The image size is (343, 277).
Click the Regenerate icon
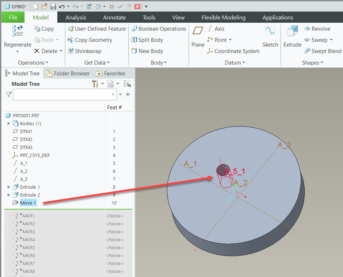pyautogui.click(x=17, y=31)
